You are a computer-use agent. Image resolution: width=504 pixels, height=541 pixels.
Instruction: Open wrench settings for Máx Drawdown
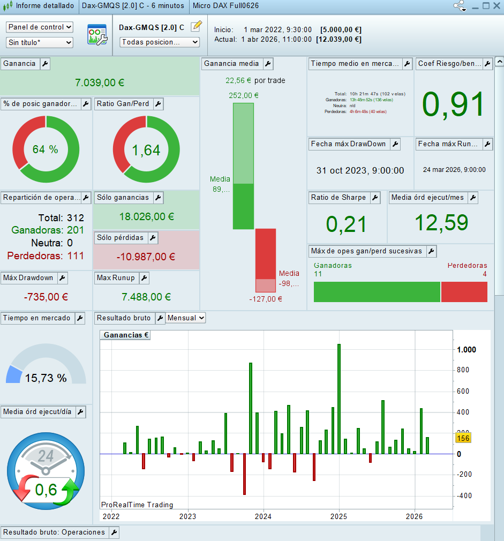[x=62, y=278]
